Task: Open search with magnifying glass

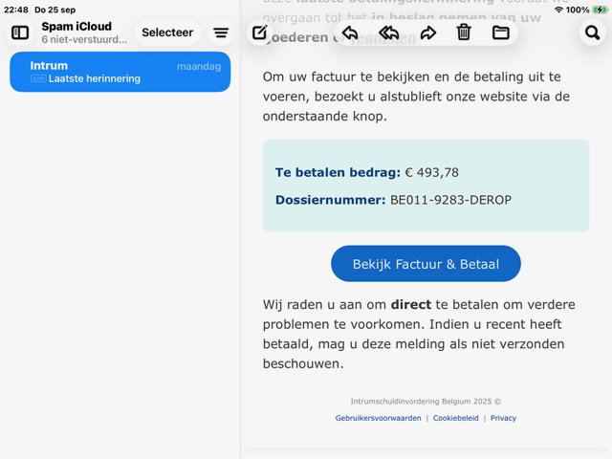Action: [592, 33]
